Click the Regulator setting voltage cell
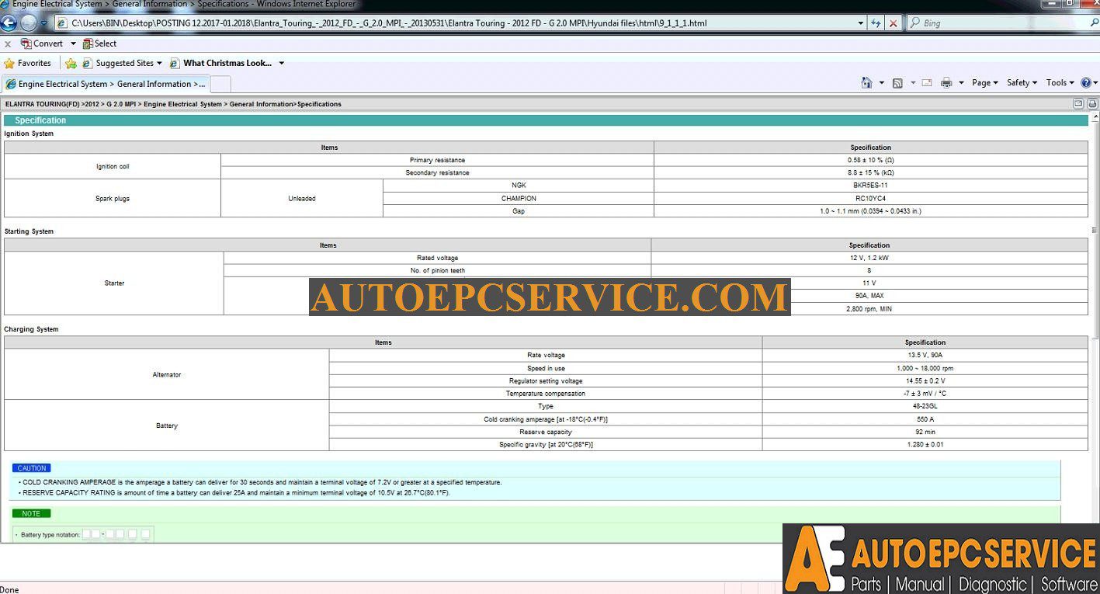The width and height of the screenshot is (1100, 594). [546, 380]
